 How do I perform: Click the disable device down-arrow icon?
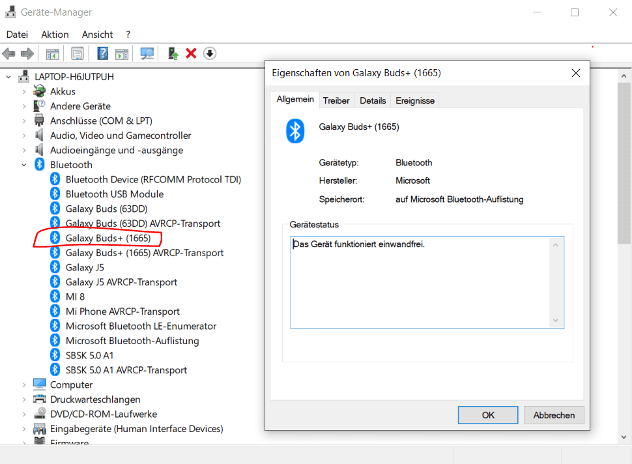coord(209,53)
